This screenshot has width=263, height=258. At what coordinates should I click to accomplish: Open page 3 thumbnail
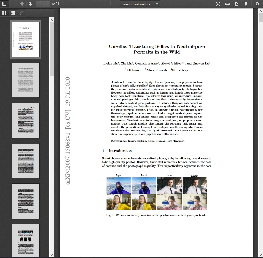coord(26,120)
